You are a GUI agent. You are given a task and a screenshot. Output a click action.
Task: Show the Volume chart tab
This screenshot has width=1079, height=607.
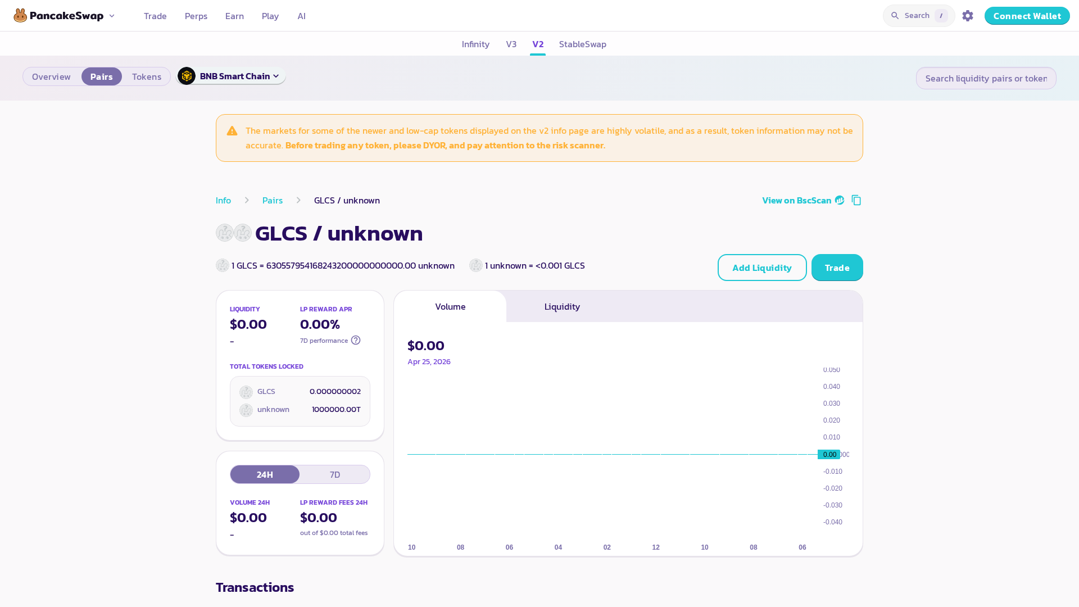pos(450,306)
